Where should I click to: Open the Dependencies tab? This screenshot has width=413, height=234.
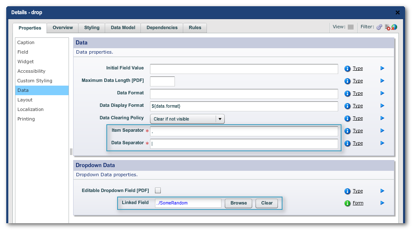pos(162,28)
